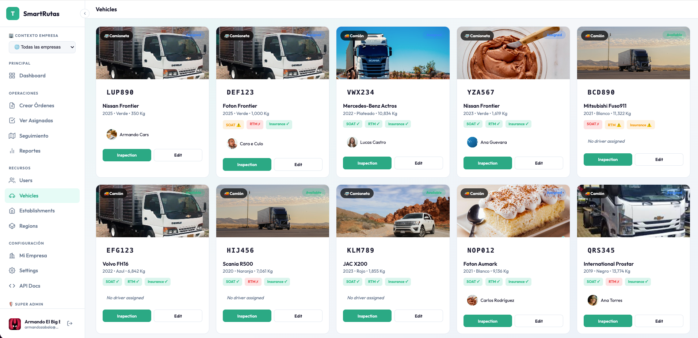Click the Reportes bar chart icon
This screenshot has width=698, height=338.
(x=12, y=151)
